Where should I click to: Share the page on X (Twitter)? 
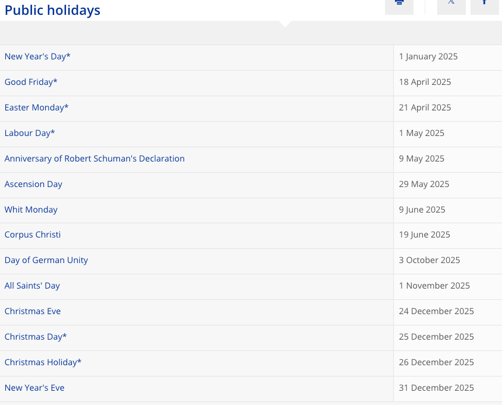tap(452, 4)
